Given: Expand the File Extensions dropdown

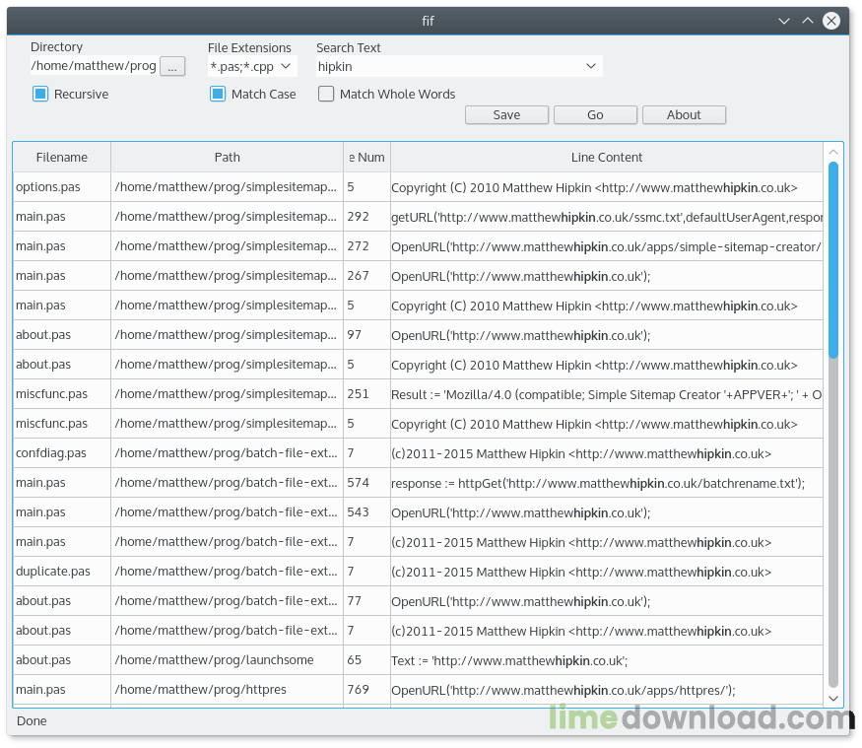Looking at the screenshot, I should [286, 67].
